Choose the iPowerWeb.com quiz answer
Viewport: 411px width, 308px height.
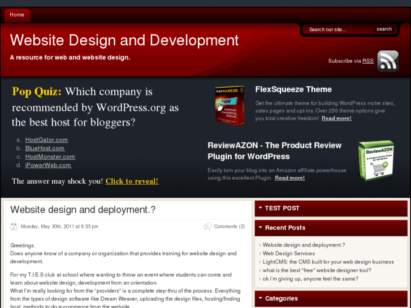click(48, 165)
